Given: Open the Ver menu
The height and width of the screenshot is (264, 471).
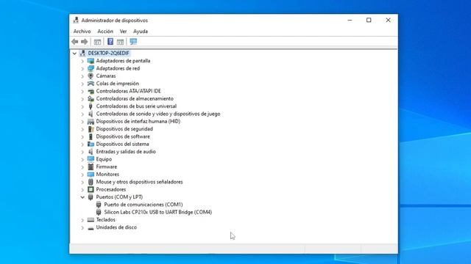Looking at the screenshot, I should click(123, 31).
